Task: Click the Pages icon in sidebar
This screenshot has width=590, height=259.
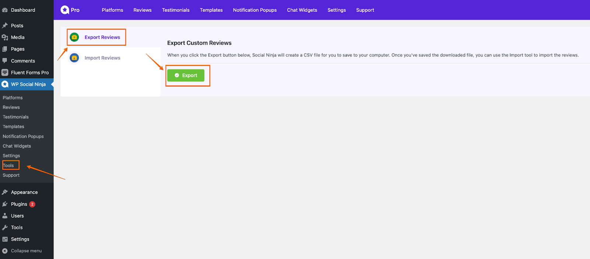Action: click(5, 49)
